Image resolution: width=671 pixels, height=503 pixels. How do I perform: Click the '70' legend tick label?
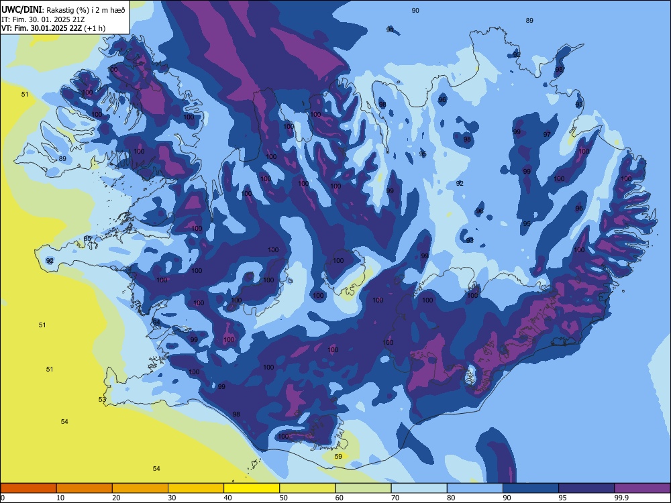coord(395,498)
